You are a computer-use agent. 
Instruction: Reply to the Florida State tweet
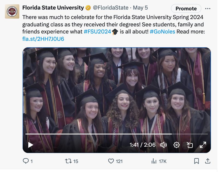coord(26,161)
